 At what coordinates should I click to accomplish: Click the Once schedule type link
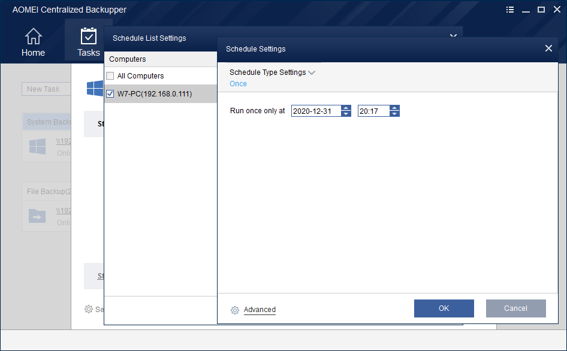pyautogui.click(x=238, y=83)
